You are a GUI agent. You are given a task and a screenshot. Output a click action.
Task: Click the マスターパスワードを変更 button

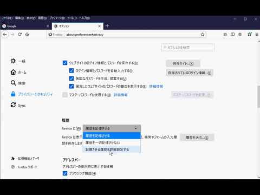[x=192, y=94]
